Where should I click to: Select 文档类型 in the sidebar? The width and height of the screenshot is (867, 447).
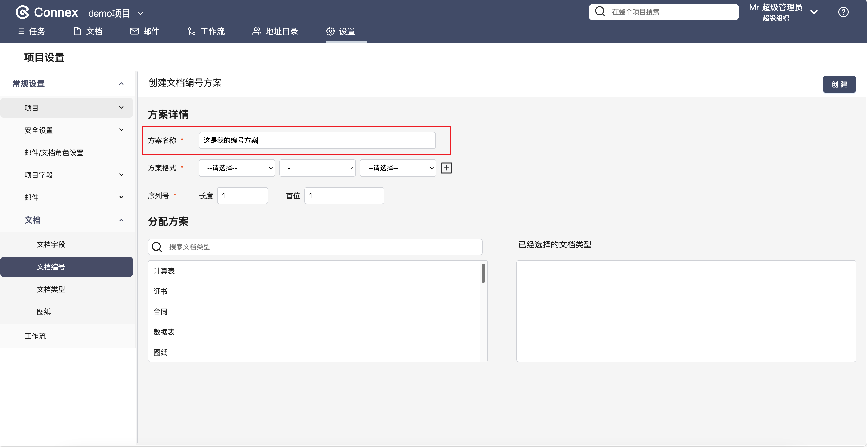click(x=51, y=289)
